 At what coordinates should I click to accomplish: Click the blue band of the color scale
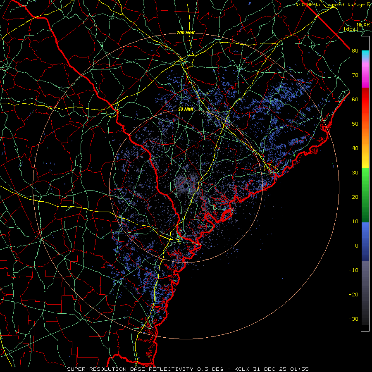point(365,241)
